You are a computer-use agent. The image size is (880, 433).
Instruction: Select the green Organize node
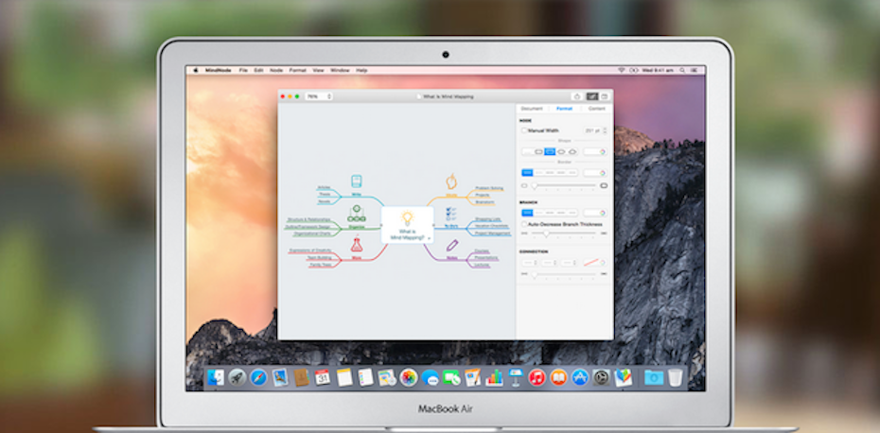(x=357, y=227)
